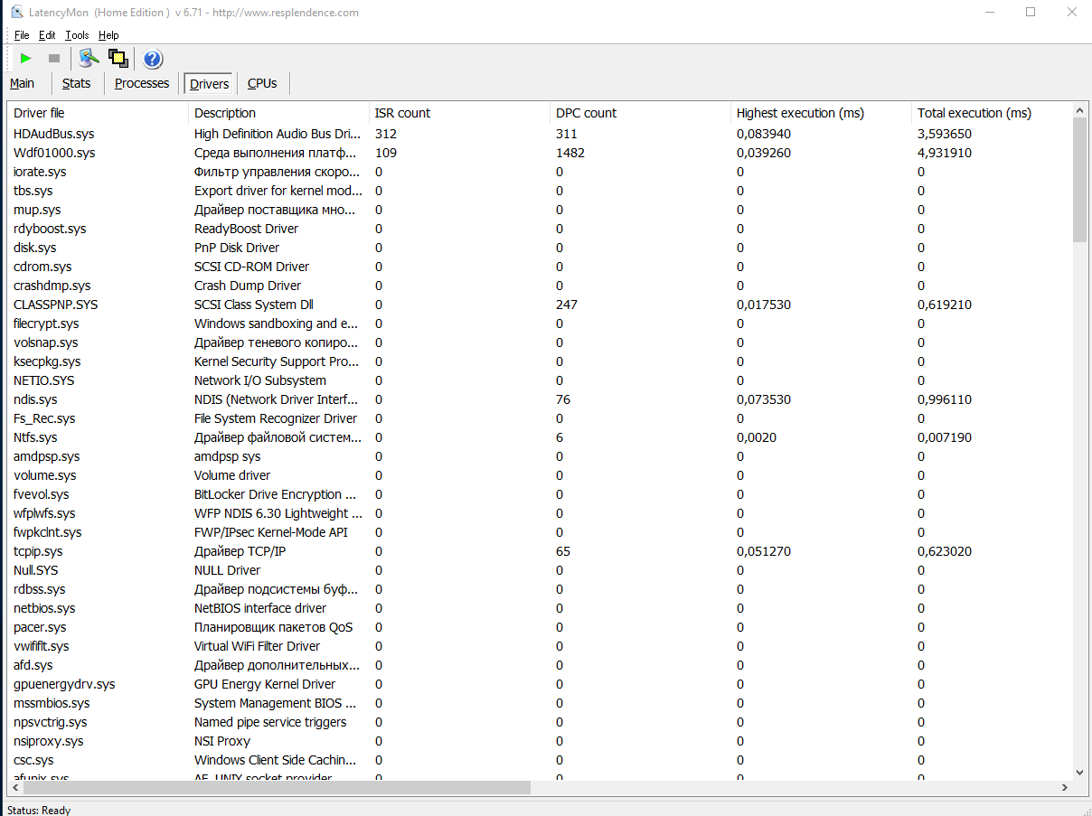Sort by the ISR count column header
This screenshot has width=1092, height=816.
tap(460, 113)
